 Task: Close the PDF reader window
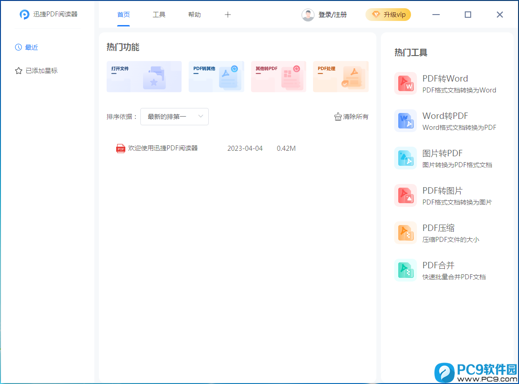(500, 15)
